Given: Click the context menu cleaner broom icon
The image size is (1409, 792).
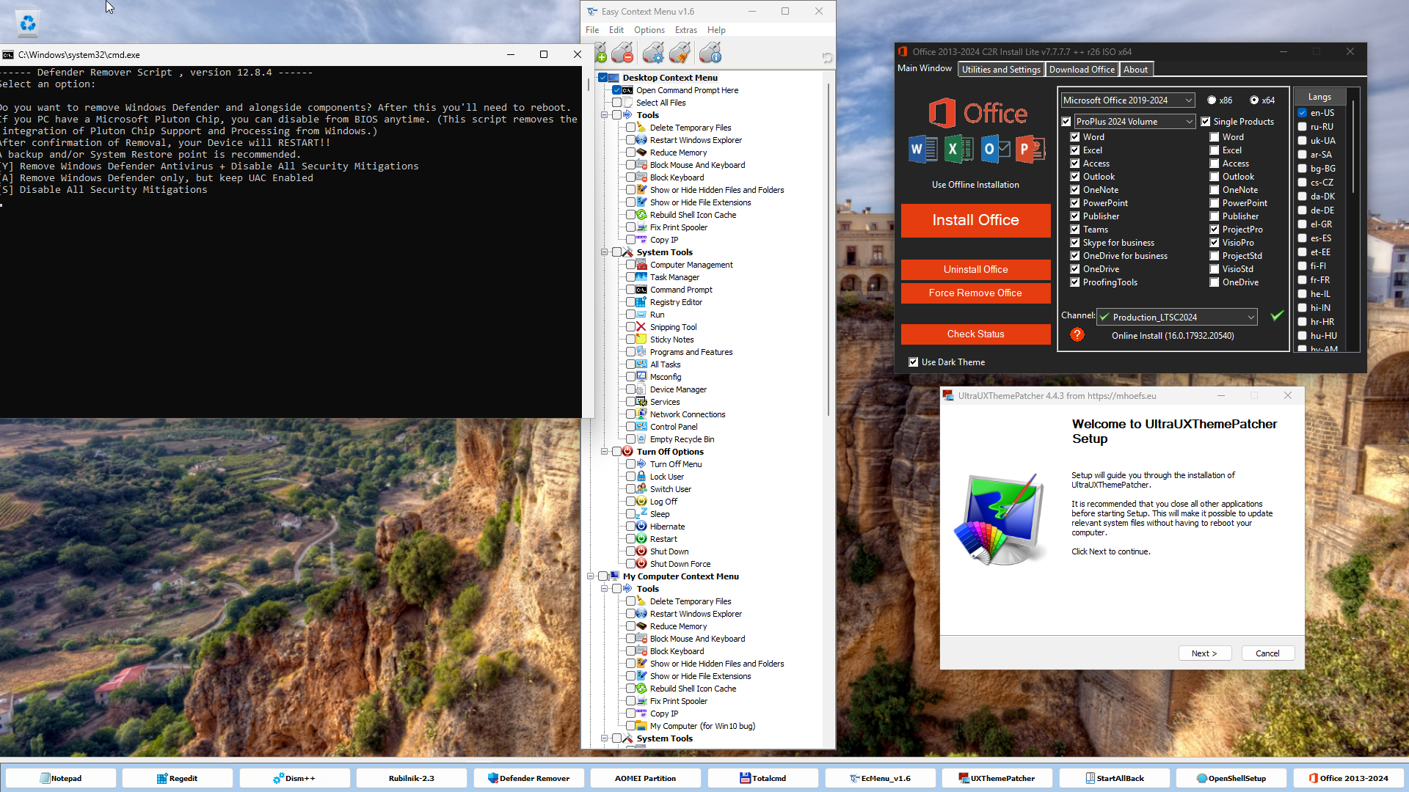Looking at the screenshot, I should tap(680, 53).
